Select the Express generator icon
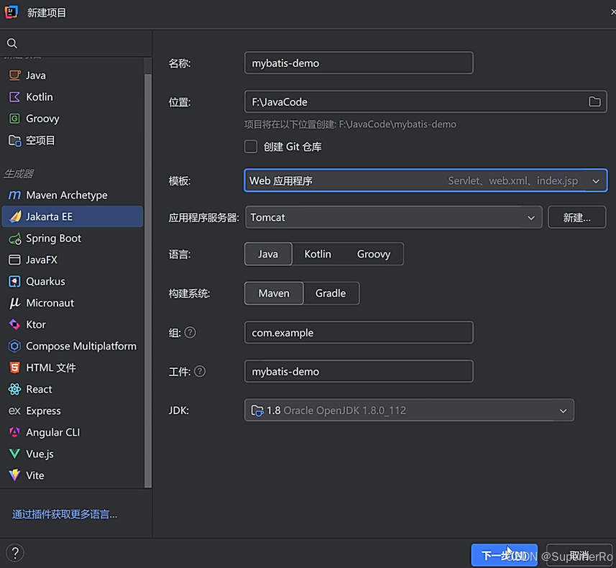Image resolution: width=616 pixels, height=568 pixels. coord(14,411)
